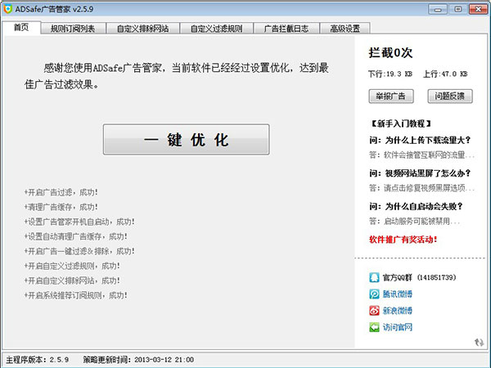This screenshot has height=368, width=491.
Task: Open the 自定义排除网站 tab
Action: pos(142,28)
